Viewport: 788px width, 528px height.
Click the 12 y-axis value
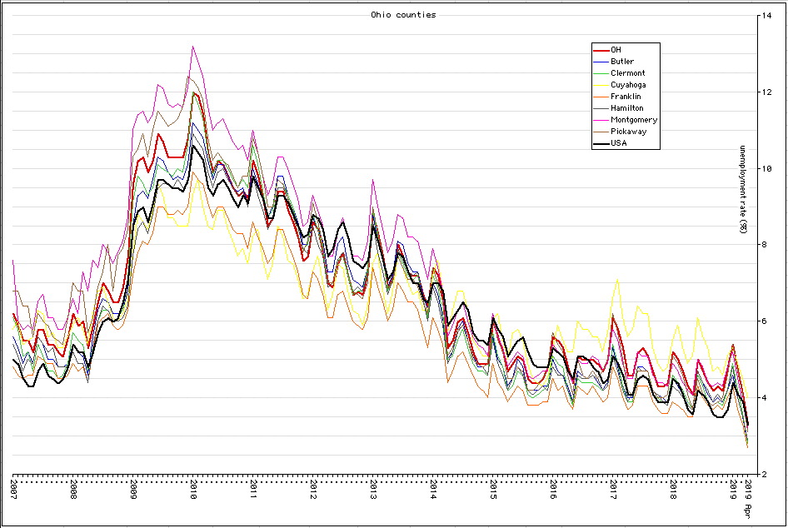click(766, 92)
